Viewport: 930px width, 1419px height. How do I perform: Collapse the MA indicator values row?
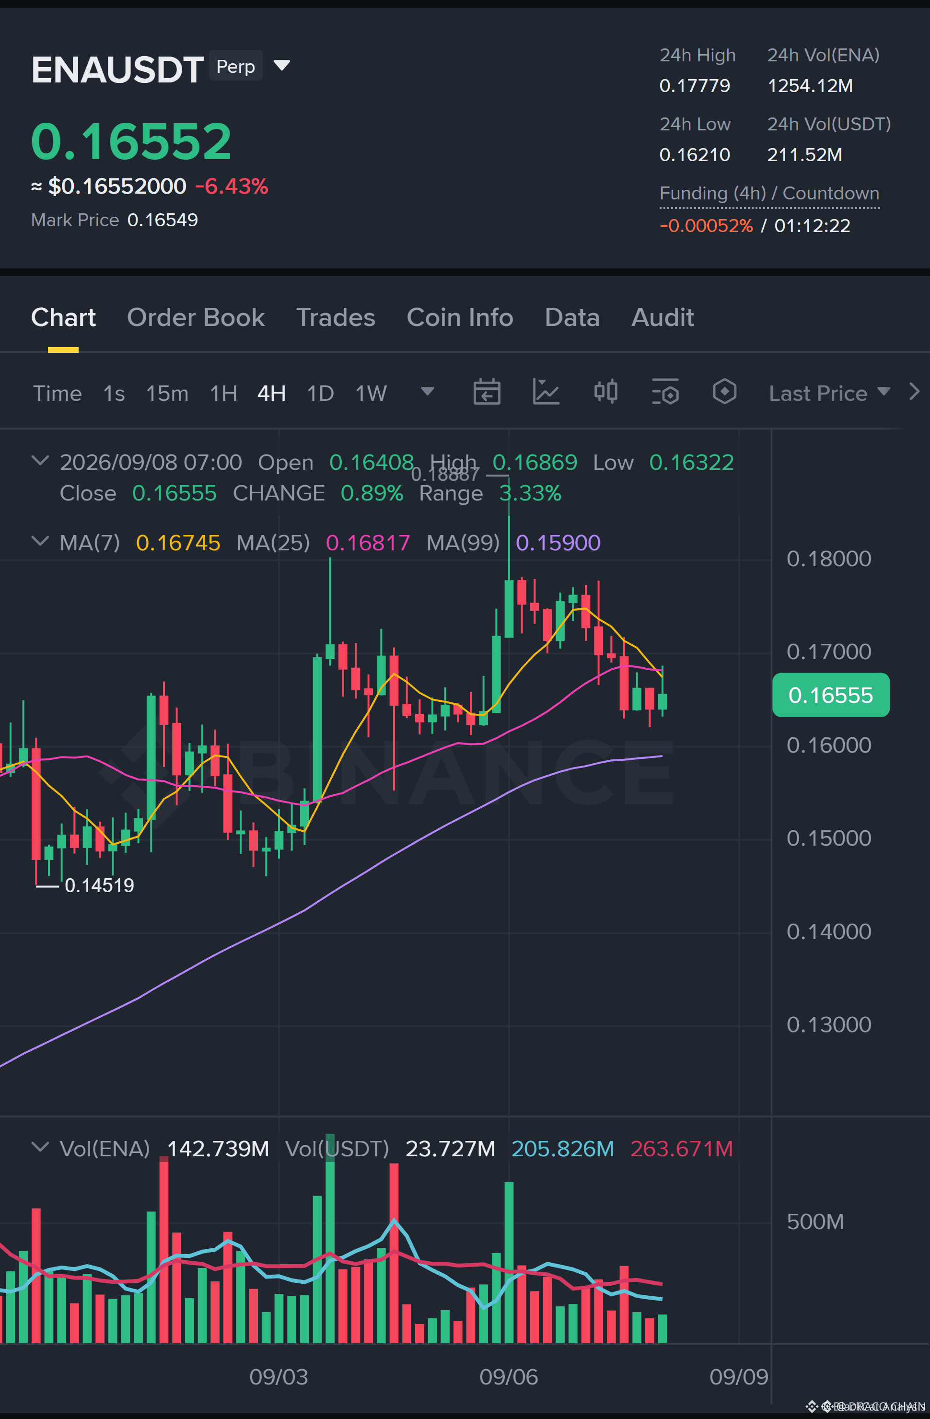coord(40,541)
